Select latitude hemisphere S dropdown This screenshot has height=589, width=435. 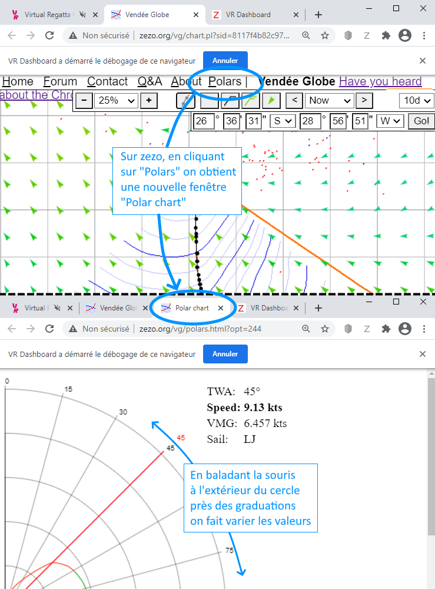click(x=281, y=121)
